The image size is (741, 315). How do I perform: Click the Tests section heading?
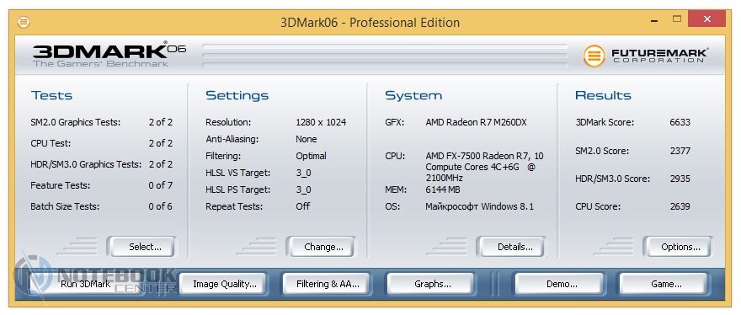coord(51,95)
